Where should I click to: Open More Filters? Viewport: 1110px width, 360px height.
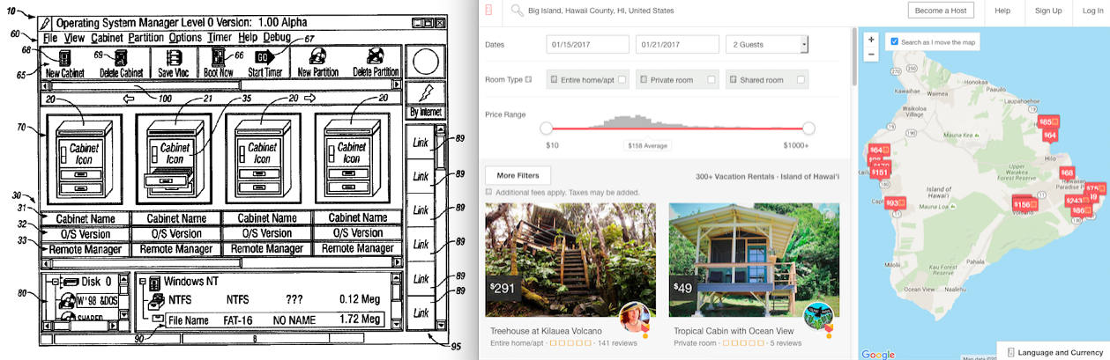pos(518,175)
